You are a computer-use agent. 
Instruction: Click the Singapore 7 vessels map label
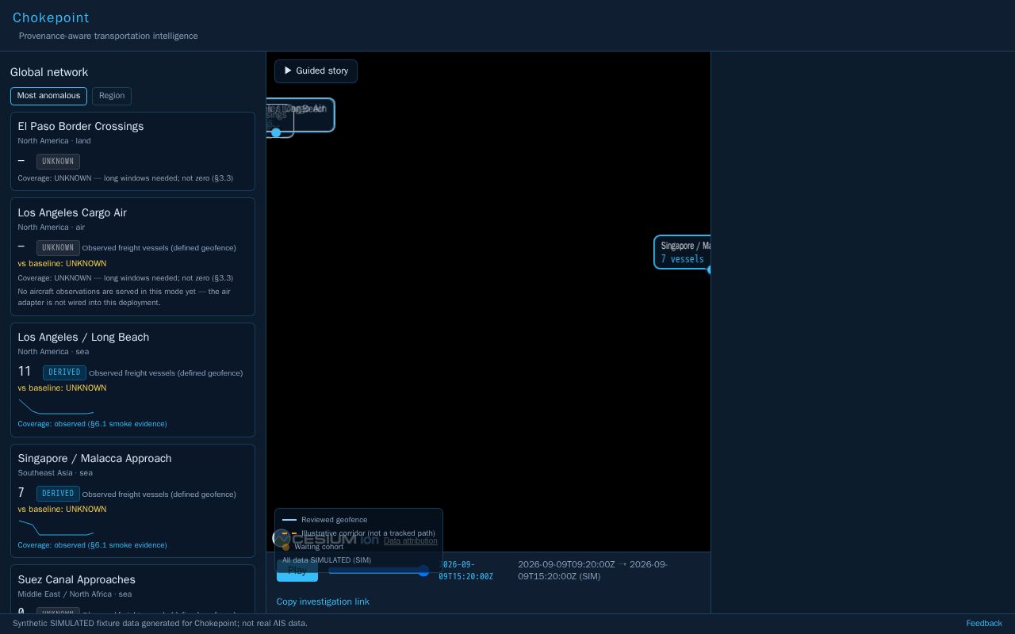(683, 252)
